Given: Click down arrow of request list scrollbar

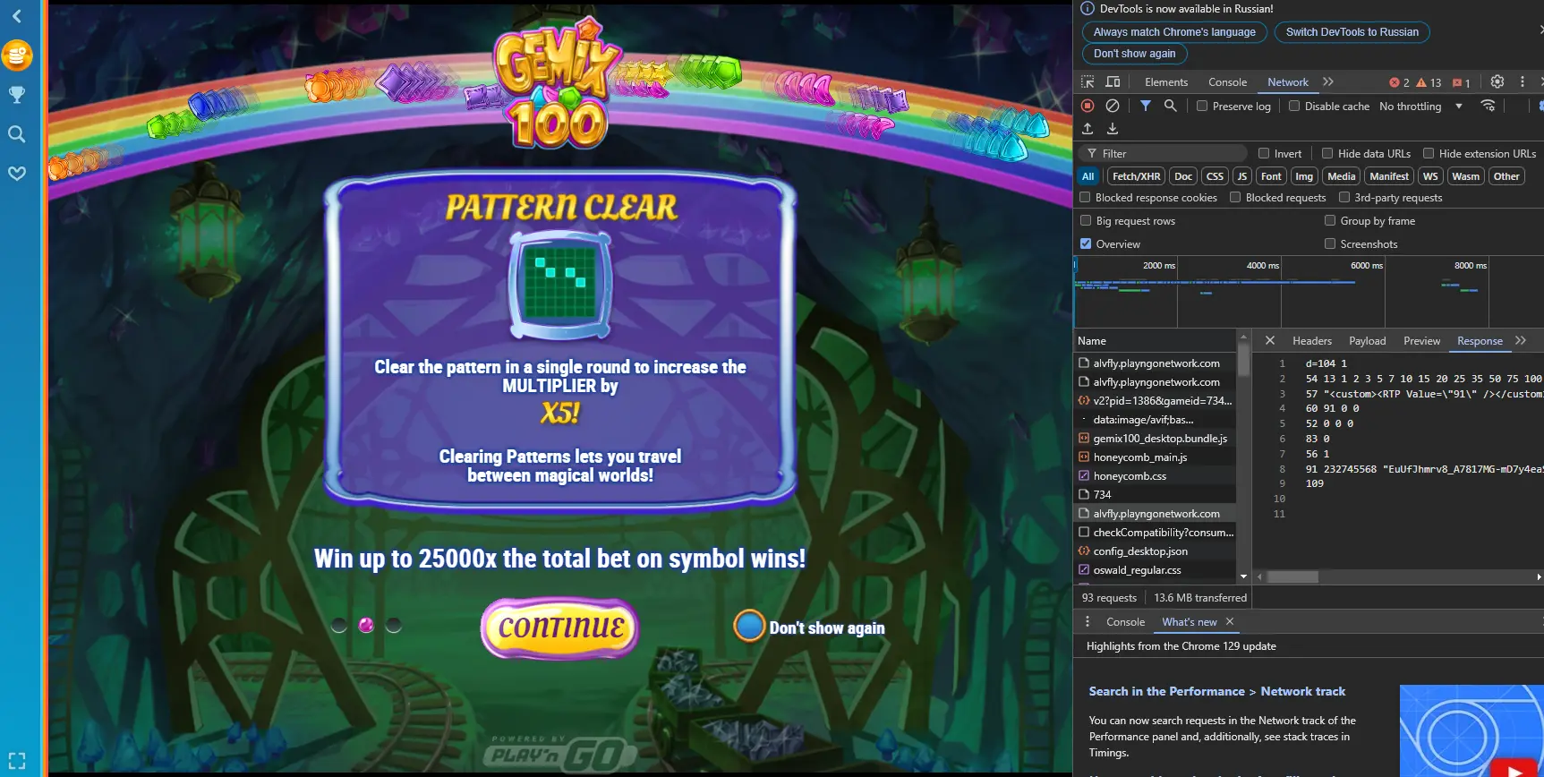Looking at the screenshot, I should 1243,576.
